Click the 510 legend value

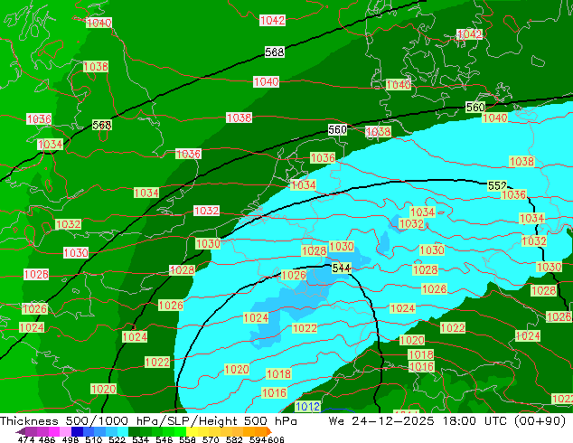[94, 439]
